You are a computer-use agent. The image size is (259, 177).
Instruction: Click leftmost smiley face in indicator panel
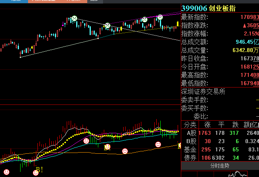(6, 172)
